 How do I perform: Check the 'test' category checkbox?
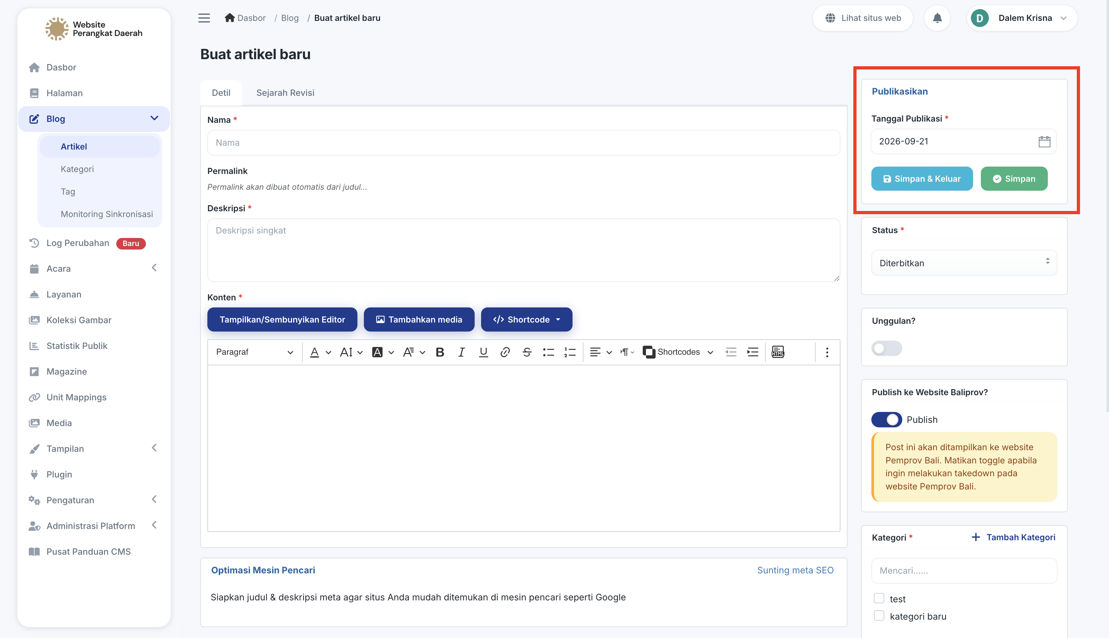tap(879, 598)
